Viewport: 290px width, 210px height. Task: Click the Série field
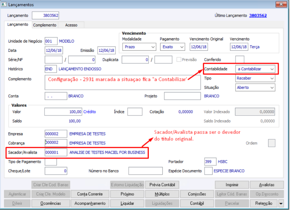tap(54, 60)
